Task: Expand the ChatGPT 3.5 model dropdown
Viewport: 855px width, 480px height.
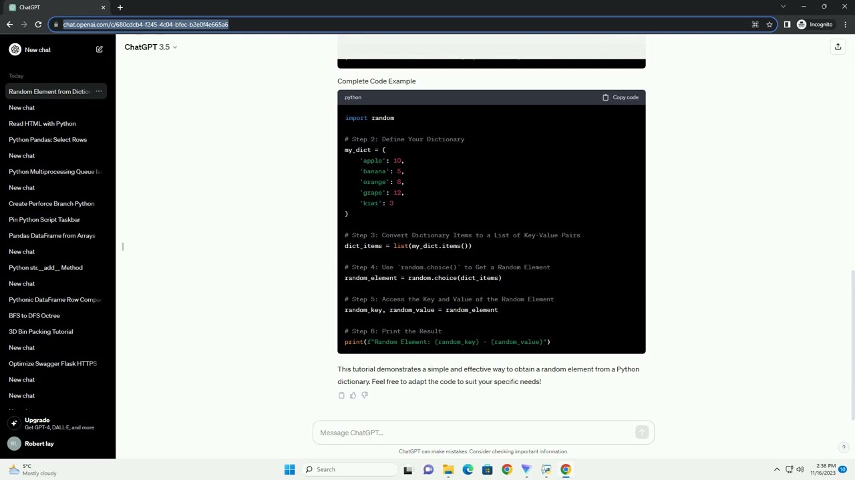Action: (151, 47)
